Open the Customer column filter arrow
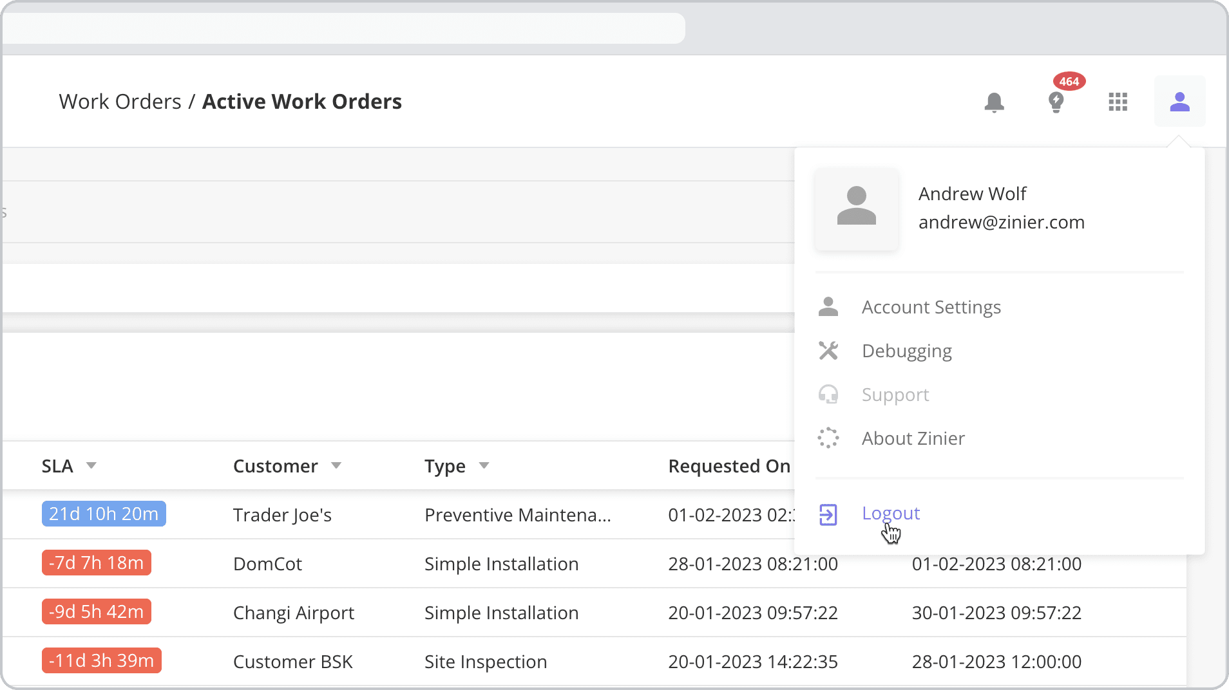Screen dimensions: 1229x690 coord(336,465)
